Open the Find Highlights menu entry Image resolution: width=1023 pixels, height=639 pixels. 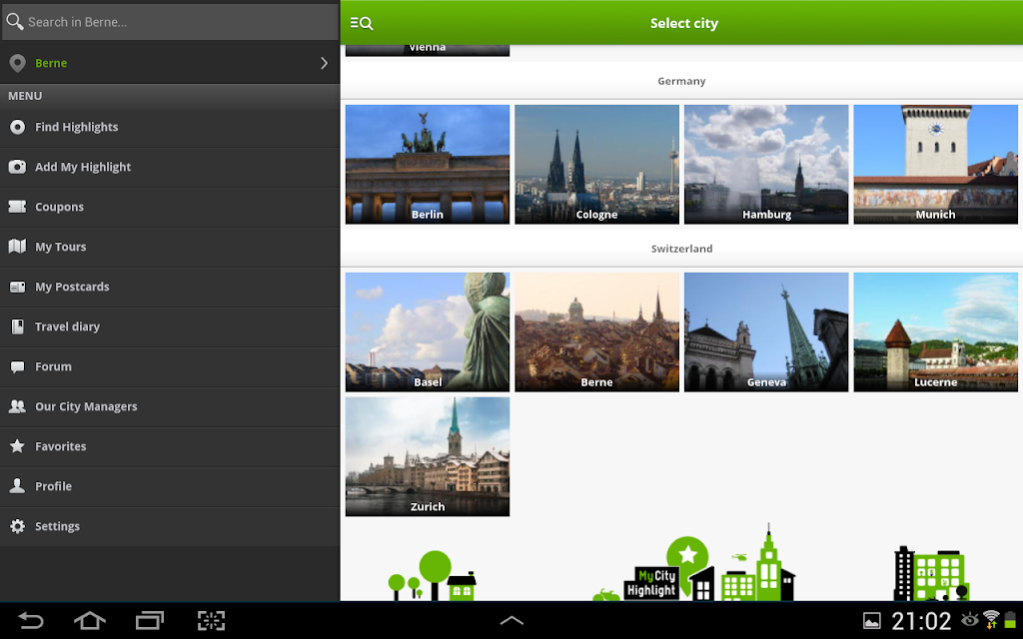pos(170,127)
